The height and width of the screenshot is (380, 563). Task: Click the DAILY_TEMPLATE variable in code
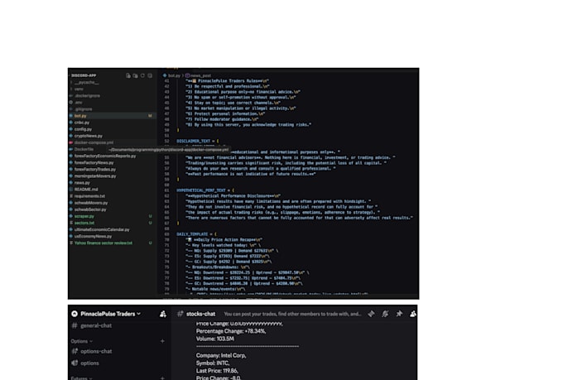192,234
